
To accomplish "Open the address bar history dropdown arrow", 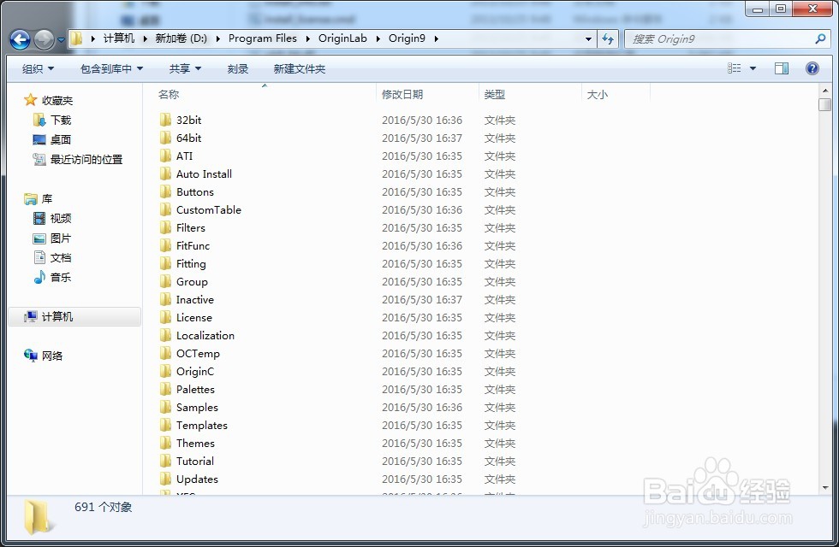I will (x=587, y=39).
